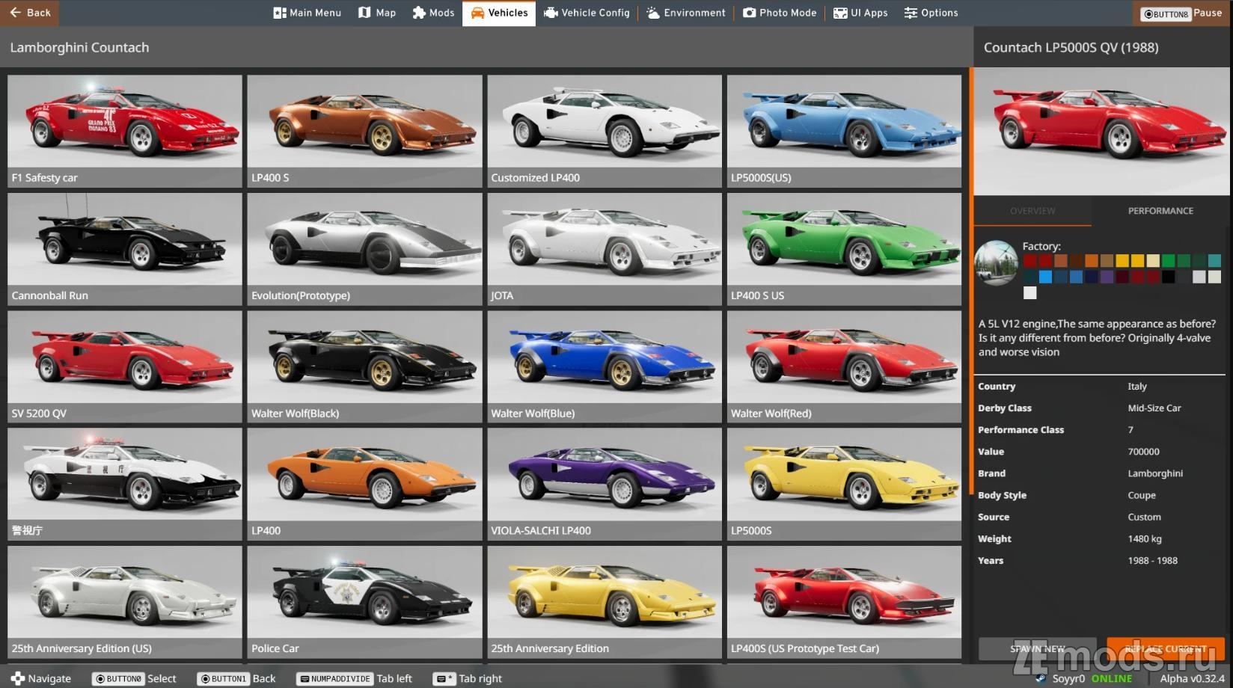Click the Pause button at top right

click(1181, 13)
